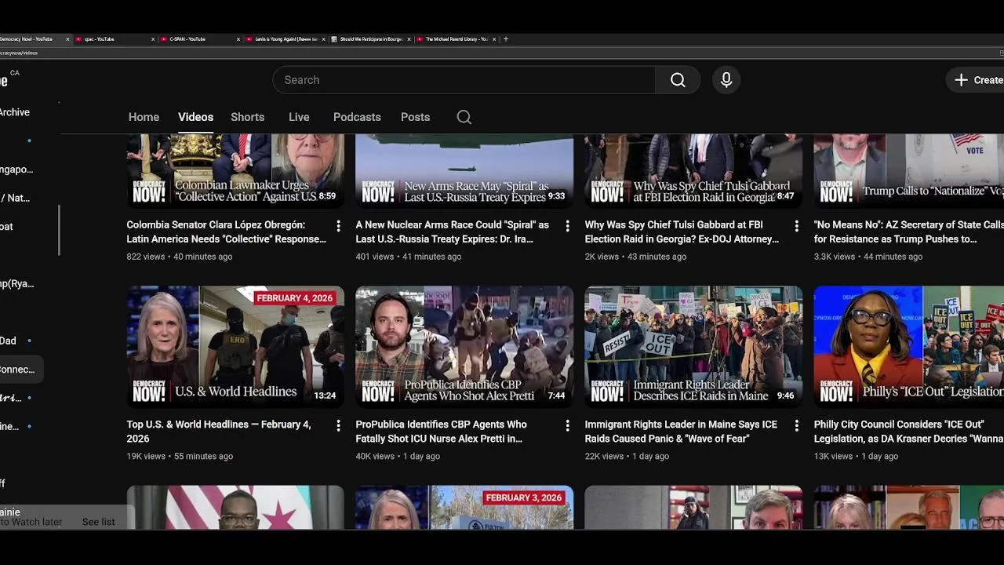Open Philly City Council ICE Out title
This screenshot has width=1004, height=565.
[909, 431]
